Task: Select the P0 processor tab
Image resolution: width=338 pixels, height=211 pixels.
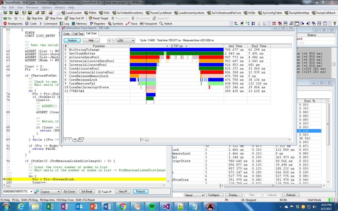Action: [75, 140]
